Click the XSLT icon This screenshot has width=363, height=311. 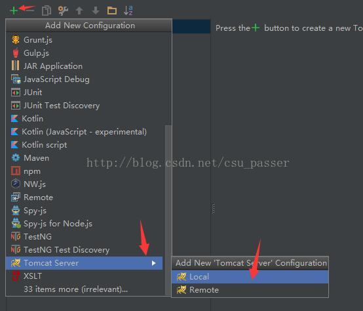(16, 276)
